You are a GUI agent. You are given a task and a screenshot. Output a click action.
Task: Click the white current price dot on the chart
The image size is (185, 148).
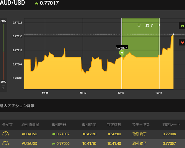pos(173,34)
